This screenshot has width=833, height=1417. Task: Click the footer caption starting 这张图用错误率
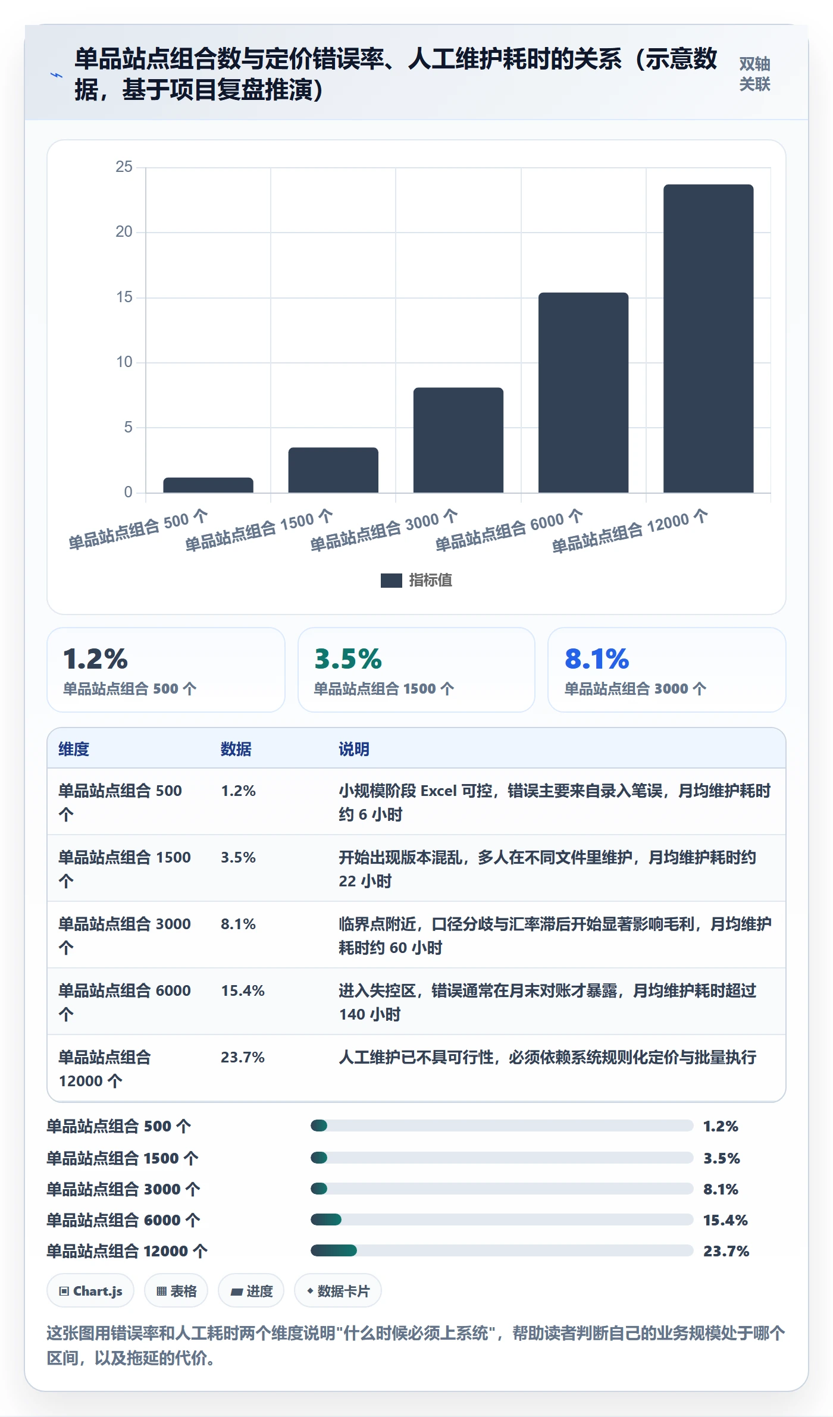pyautogui.click(x=416, y=1346)
